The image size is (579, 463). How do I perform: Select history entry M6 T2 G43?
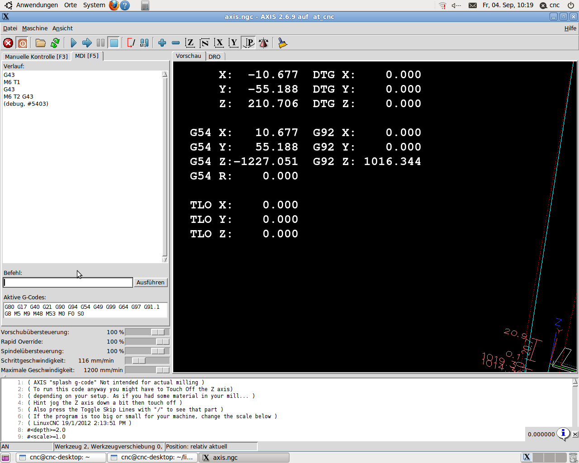19,97
